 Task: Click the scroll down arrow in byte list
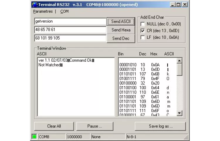[x=180, y=113]
